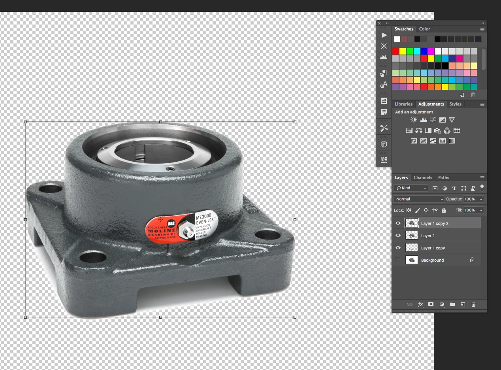Hide the Layer 1 layer

(398, 236)
